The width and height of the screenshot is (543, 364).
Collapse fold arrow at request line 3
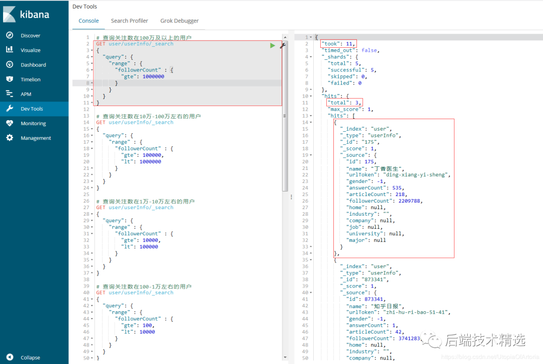point(92,51)
